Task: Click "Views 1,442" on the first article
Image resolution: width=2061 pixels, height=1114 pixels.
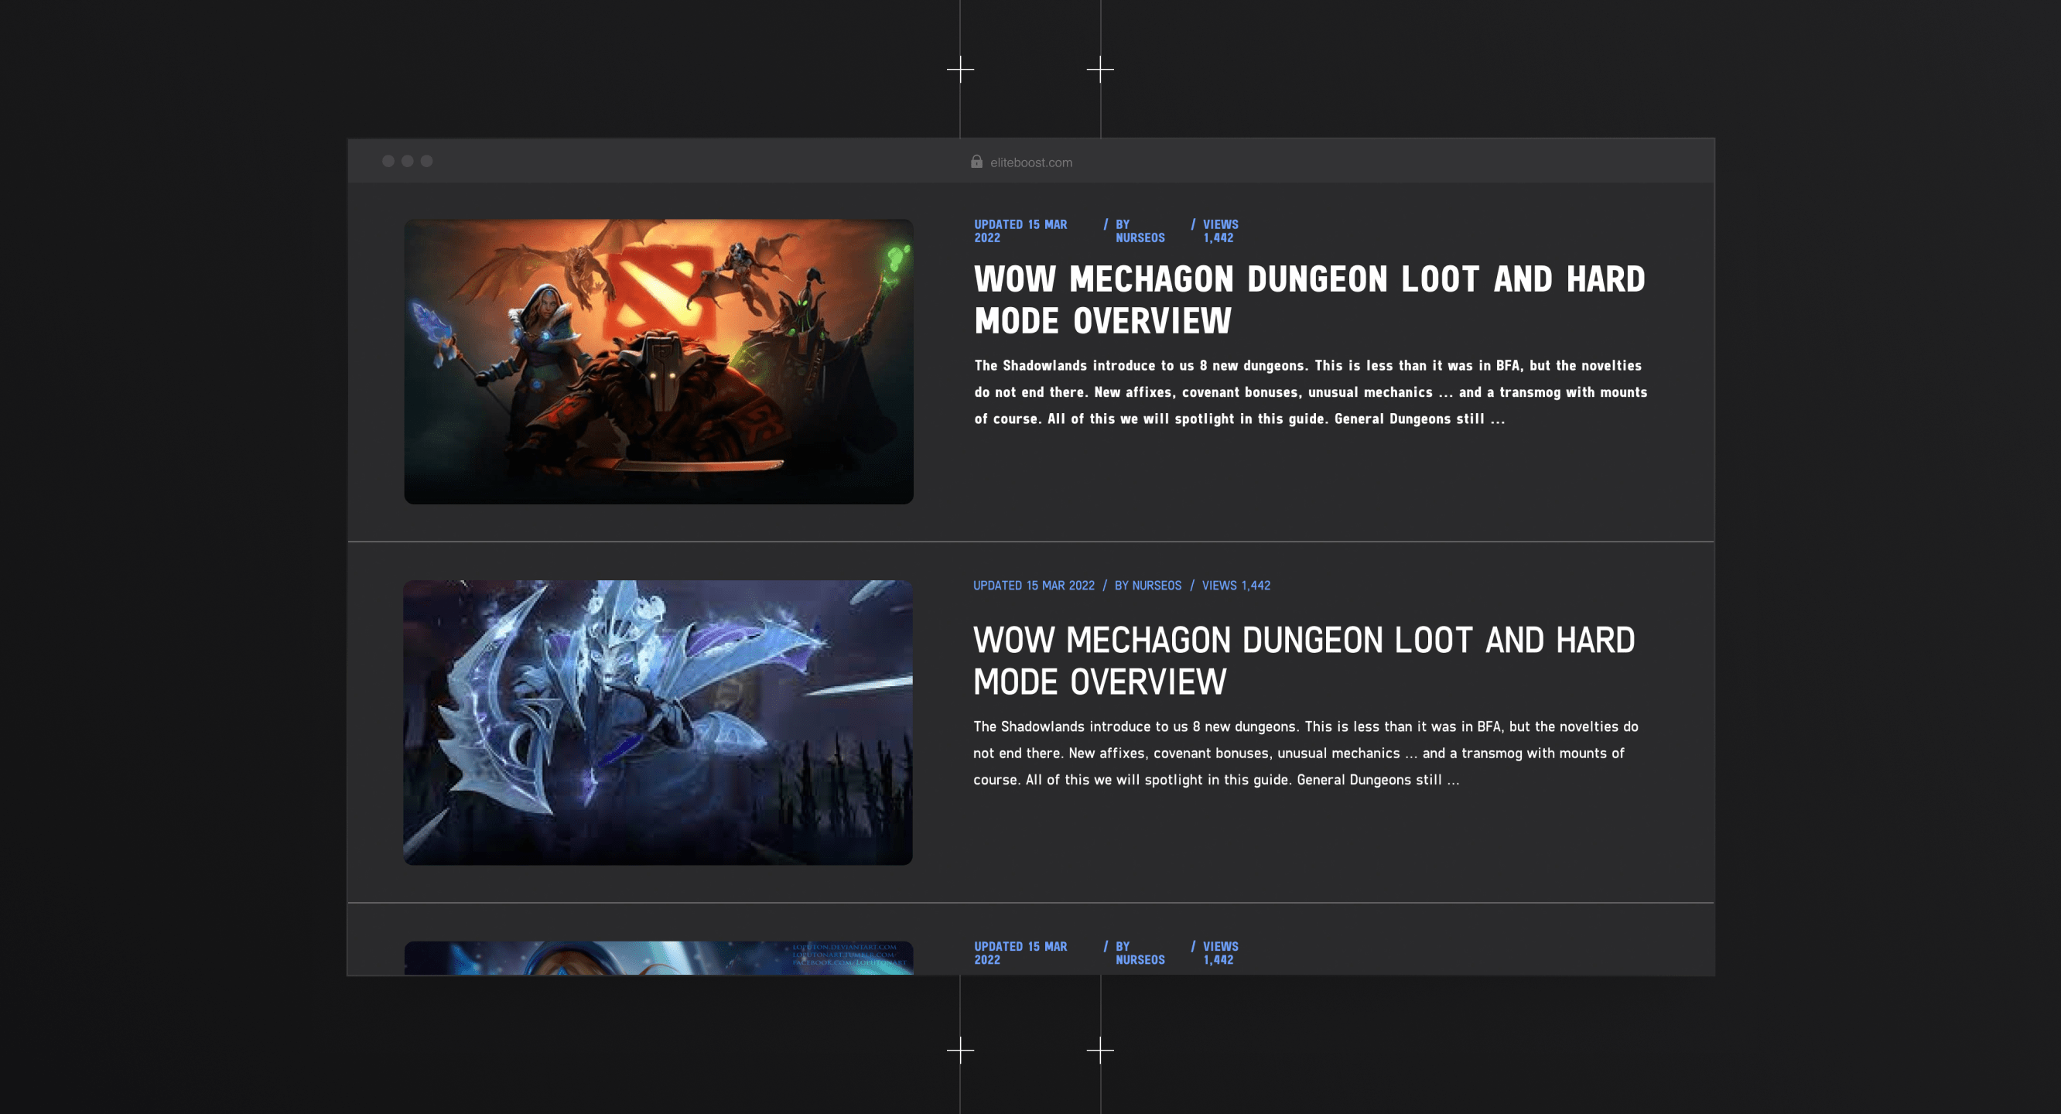Action: [x=1219, y=231]
